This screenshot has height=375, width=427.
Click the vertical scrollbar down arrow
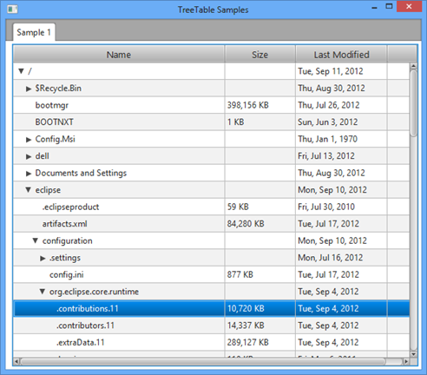pos(413,354)
